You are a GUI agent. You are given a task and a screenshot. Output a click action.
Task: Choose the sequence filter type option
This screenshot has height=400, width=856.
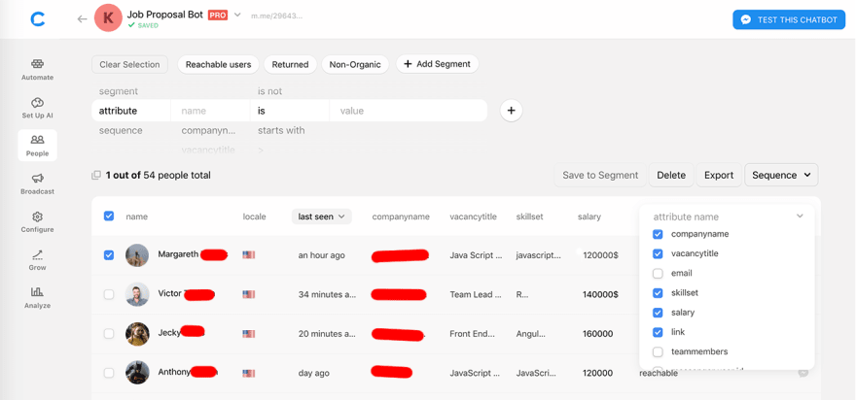[121, 131]
